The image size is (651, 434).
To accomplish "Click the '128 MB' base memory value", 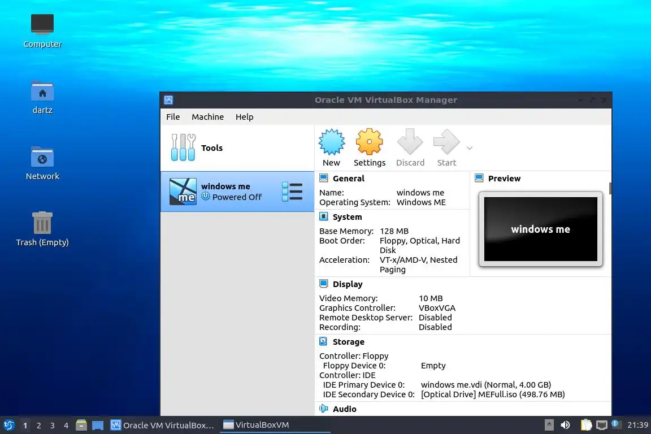I will point(394,231).
